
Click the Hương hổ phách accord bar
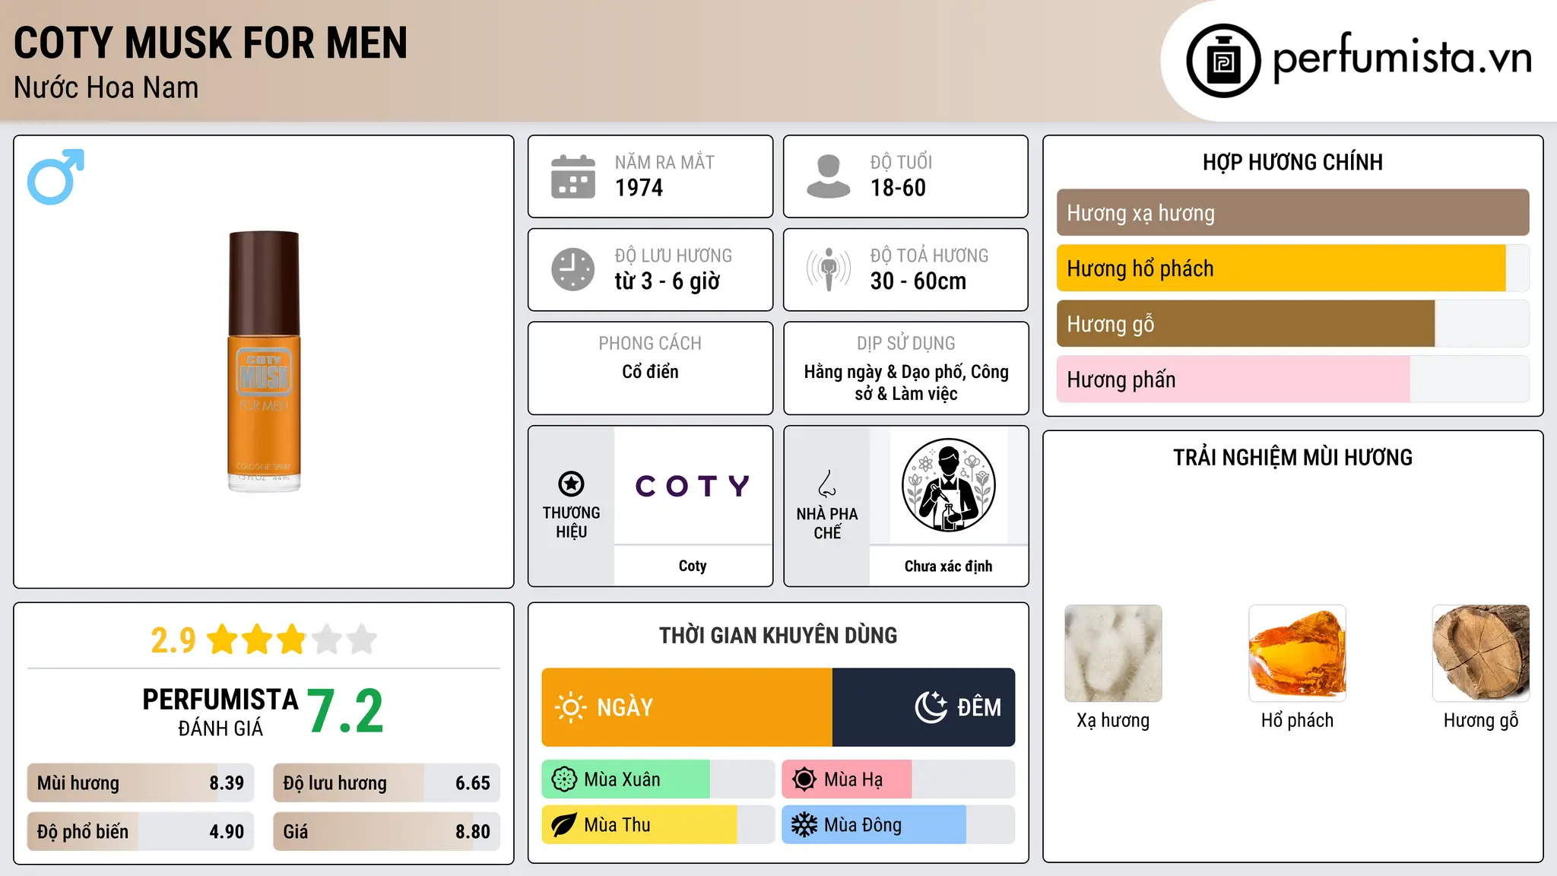(1293, 268)
